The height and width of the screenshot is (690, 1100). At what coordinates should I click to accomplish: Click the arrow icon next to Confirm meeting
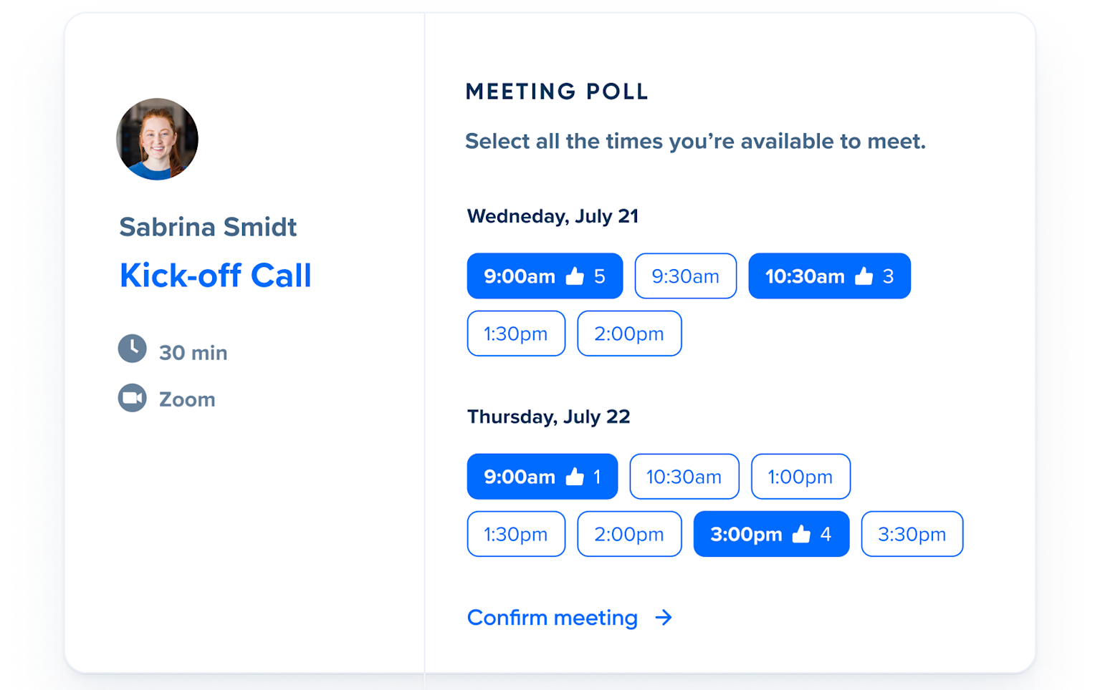665,617
